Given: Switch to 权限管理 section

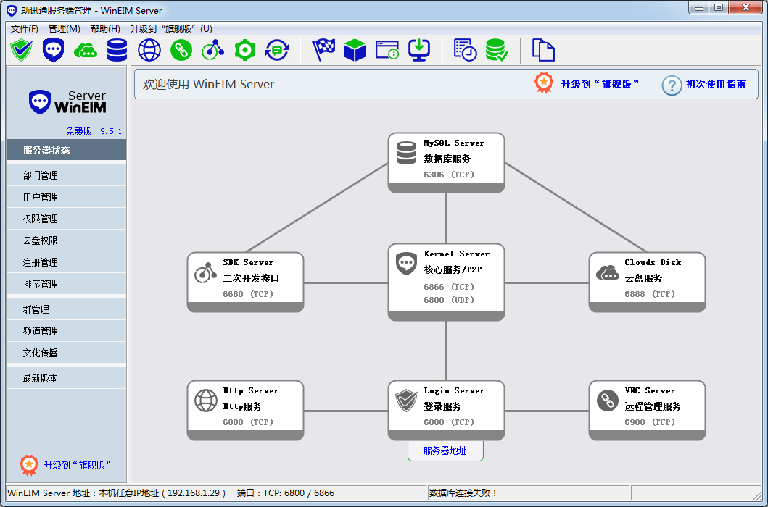Looking at the screenshot, I should tap(67, 219).
